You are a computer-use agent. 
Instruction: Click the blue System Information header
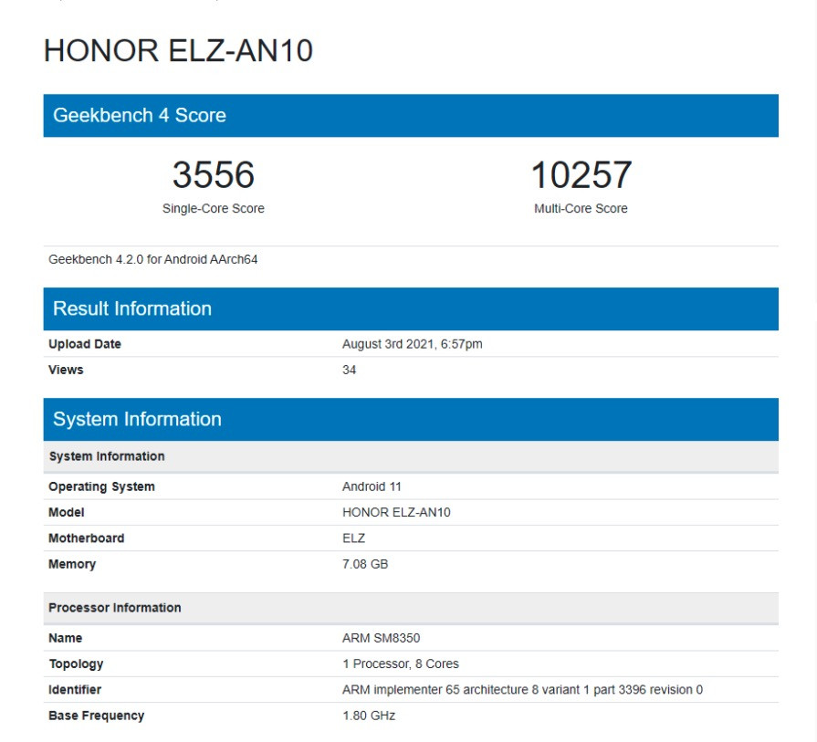click(x=411, y=420)
